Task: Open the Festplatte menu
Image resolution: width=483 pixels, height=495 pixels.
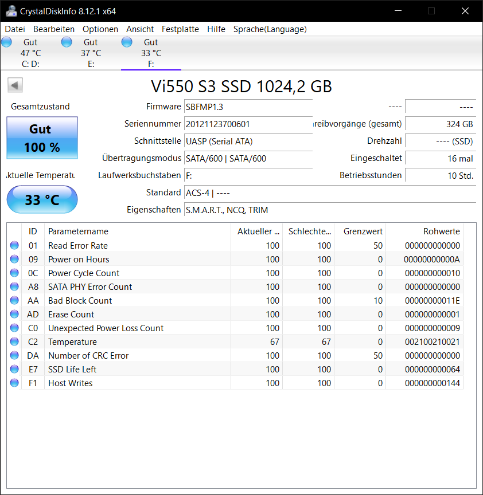Action: 180,29
